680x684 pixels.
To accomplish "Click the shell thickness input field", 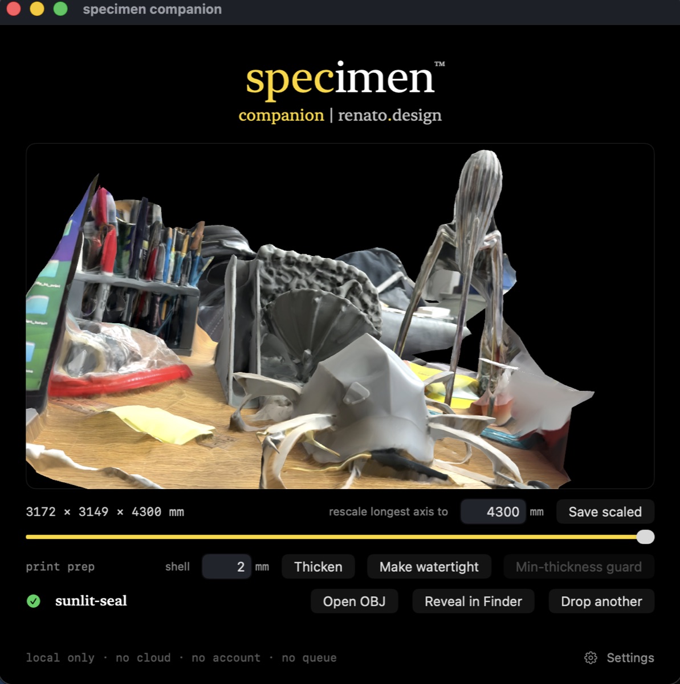I will click(x=226, y=567).
